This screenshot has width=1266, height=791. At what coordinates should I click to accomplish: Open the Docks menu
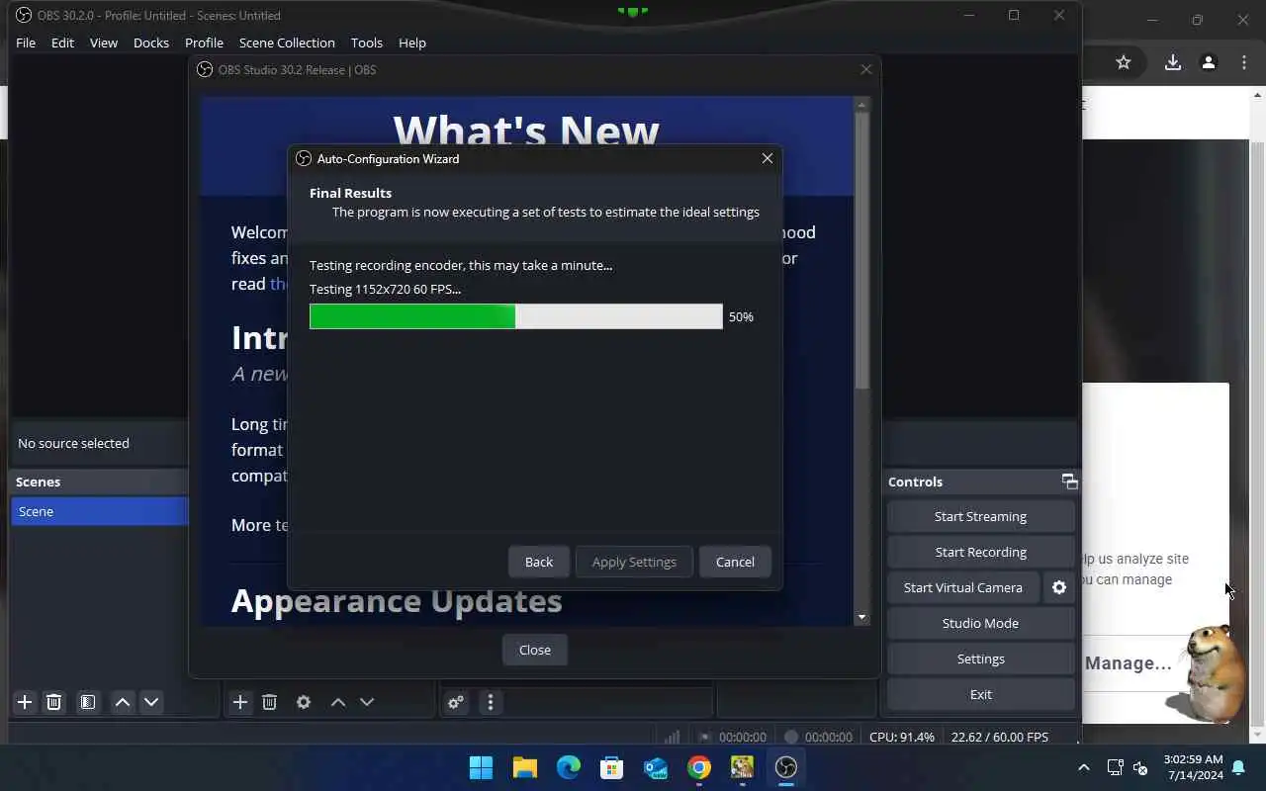(151, 43)
